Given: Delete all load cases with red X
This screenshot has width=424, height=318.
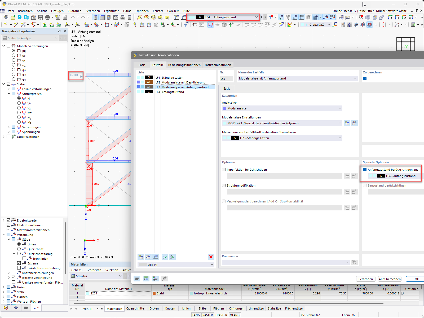Looking at the screenshot, I should pyautogui.click(x=211, y=257).
